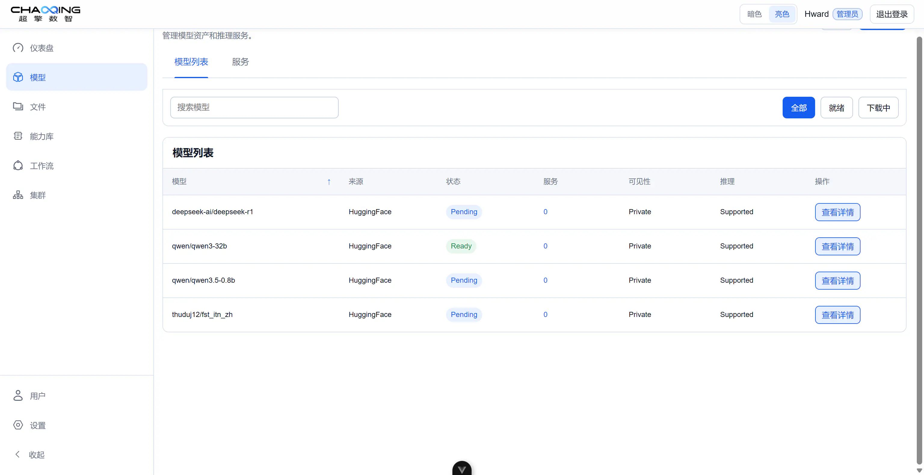This screenshot has height=475, width=924.
Task: Open the 用户 user icon
Action: (x=18, y=395)
